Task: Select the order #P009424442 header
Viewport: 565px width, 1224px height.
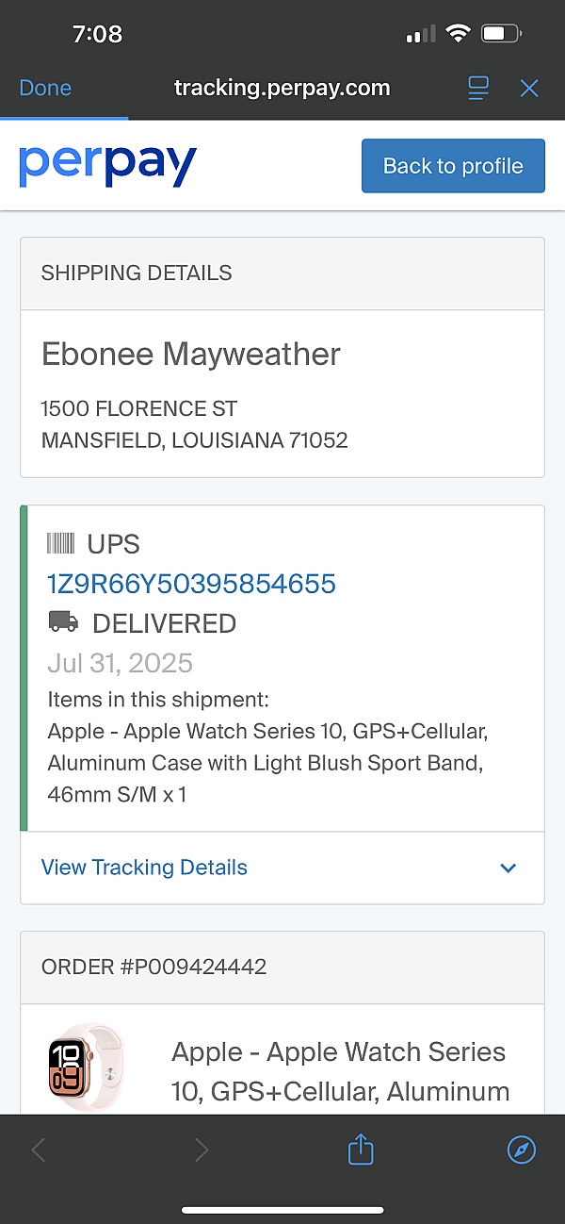Action: pyautogui.click(x=154, y=967)
